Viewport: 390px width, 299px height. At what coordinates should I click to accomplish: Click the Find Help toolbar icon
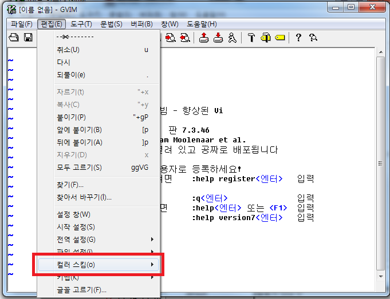[x=313, y=38]
